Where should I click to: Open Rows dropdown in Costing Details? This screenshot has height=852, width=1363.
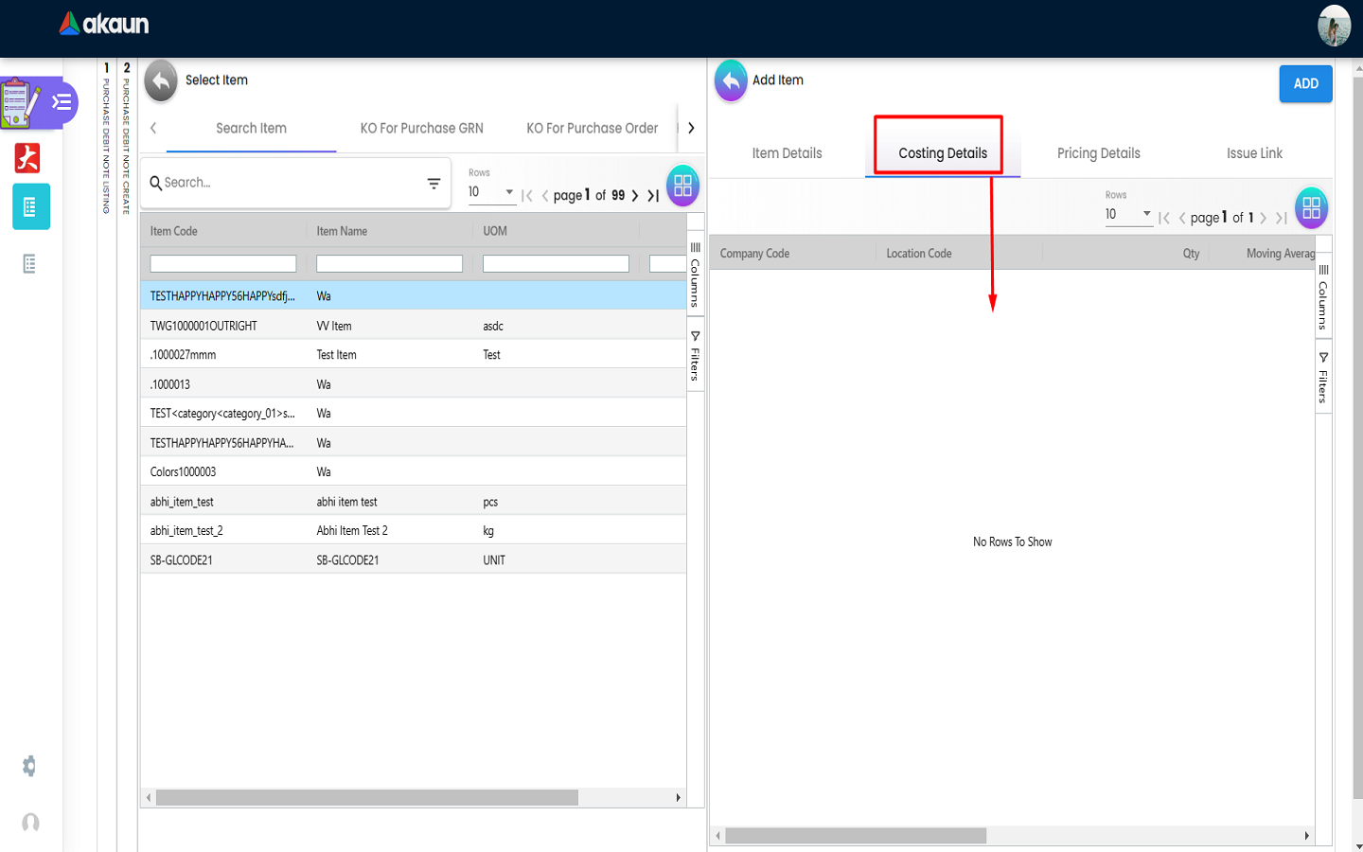tap(1128, 215)
